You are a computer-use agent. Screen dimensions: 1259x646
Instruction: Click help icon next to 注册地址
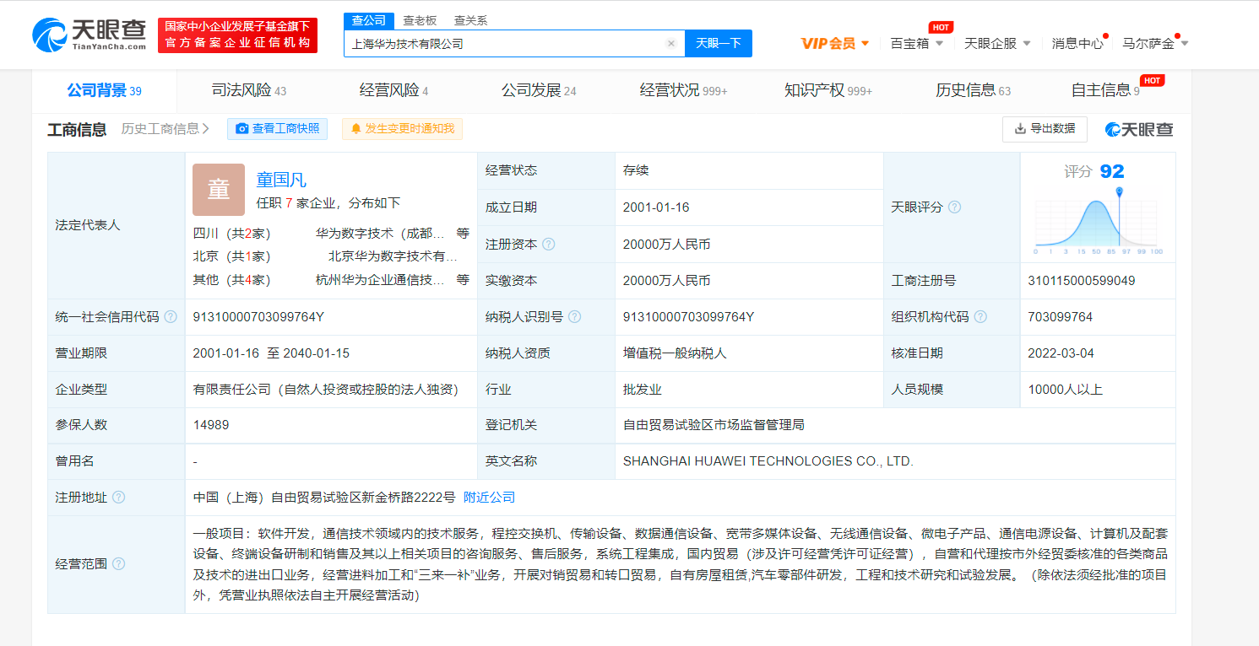click(118, 497)
